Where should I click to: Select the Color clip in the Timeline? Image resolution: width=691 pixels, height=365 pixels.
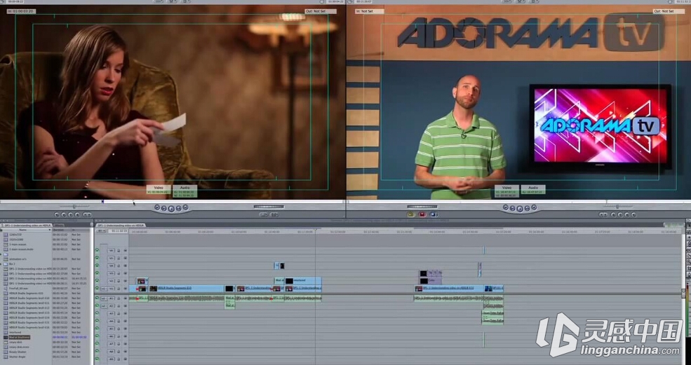pos(431,281)
